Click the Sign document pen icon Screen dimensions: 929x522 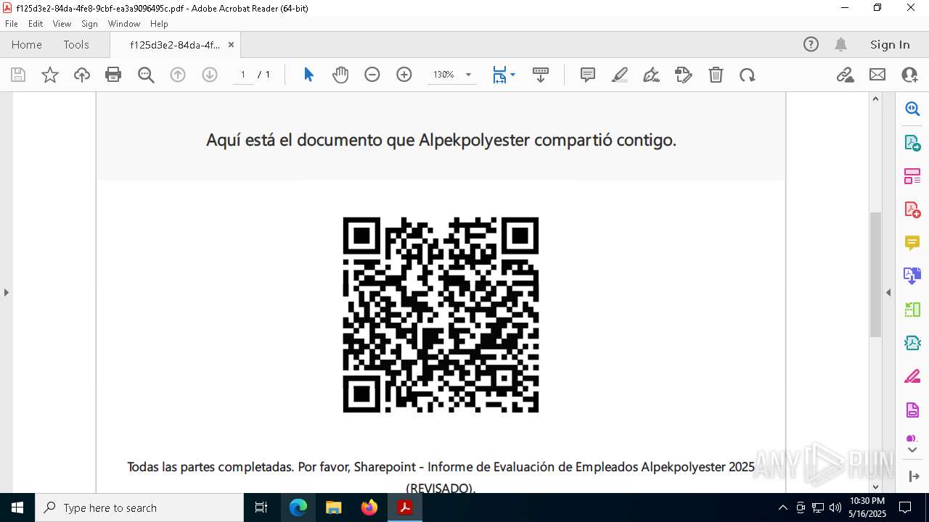(x=652, y=75)
